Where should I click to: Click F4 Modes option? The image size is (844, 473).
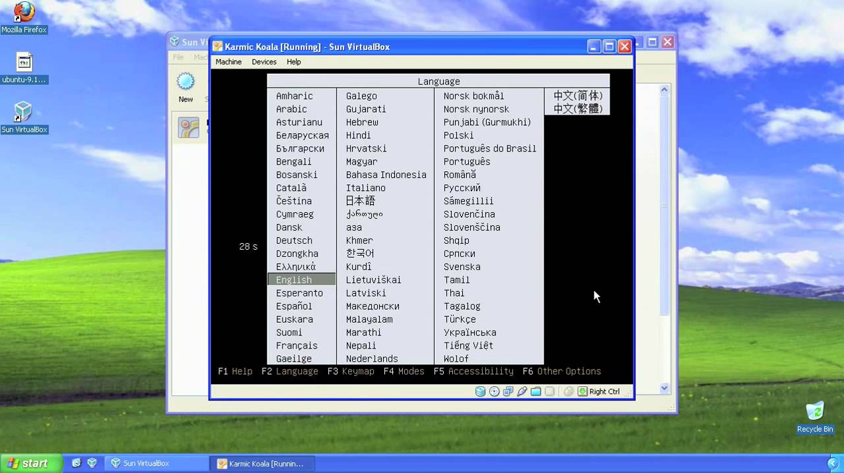coord(404,372)
